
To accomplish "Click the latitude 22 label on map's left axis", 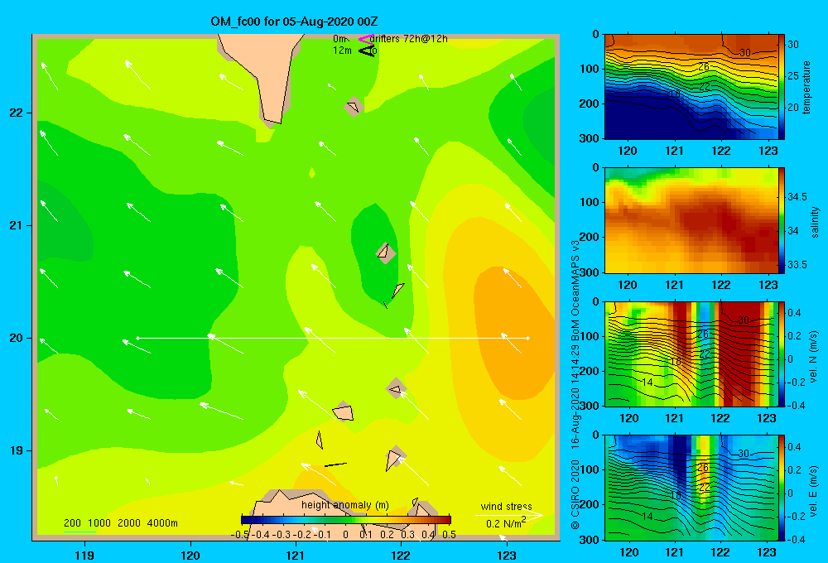I will (17, 113).
